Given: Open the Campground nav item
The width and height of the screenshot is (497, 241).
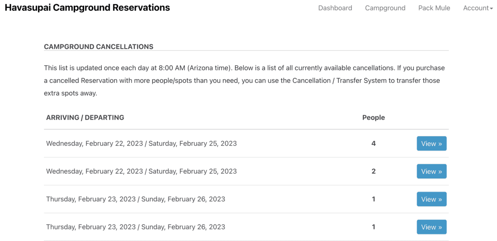Looking at the screenshot, I should (385, 8).
